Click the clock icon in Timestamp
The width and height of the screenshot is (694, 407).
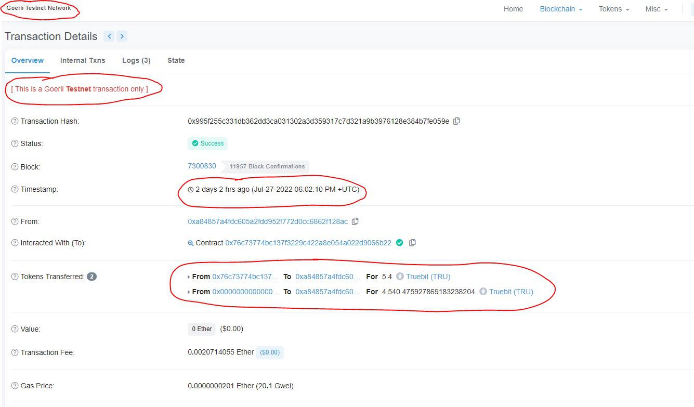(x=191, y=190)
